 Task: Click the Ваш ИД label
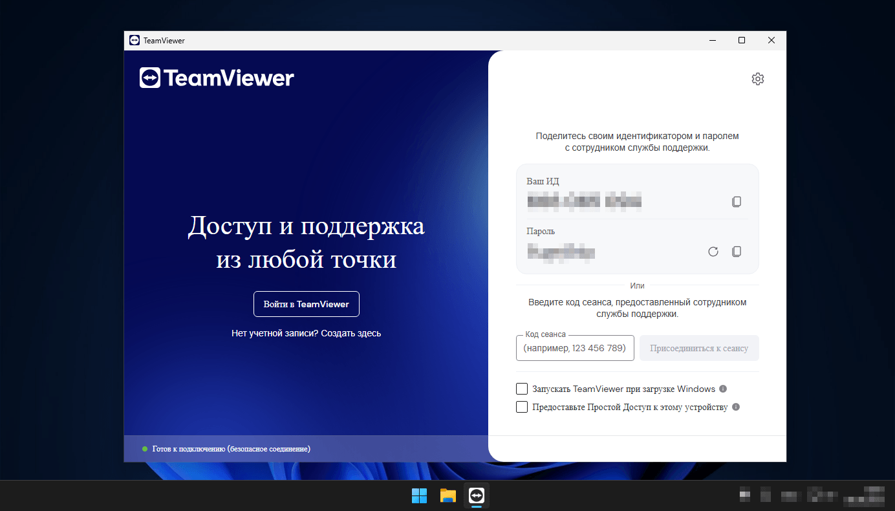point(543,182)
